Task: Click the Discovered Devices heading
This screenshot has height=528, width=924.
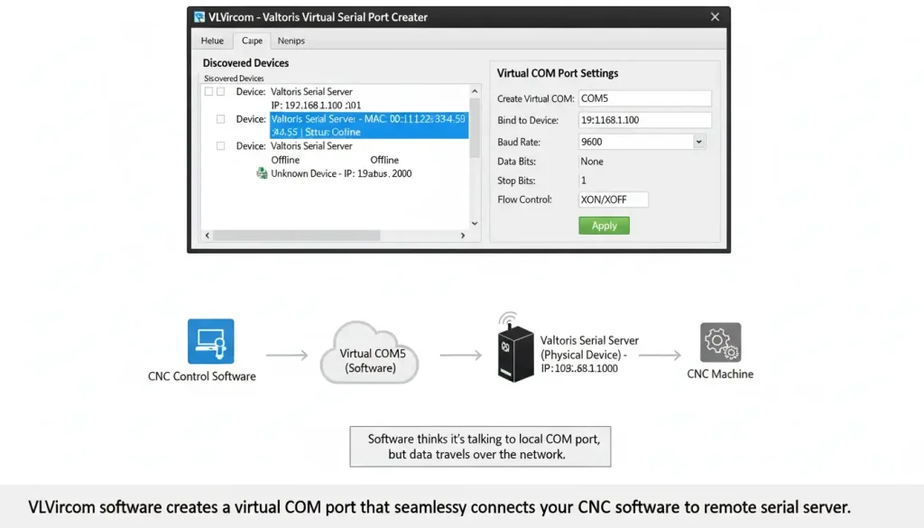Action: point(245,63)
